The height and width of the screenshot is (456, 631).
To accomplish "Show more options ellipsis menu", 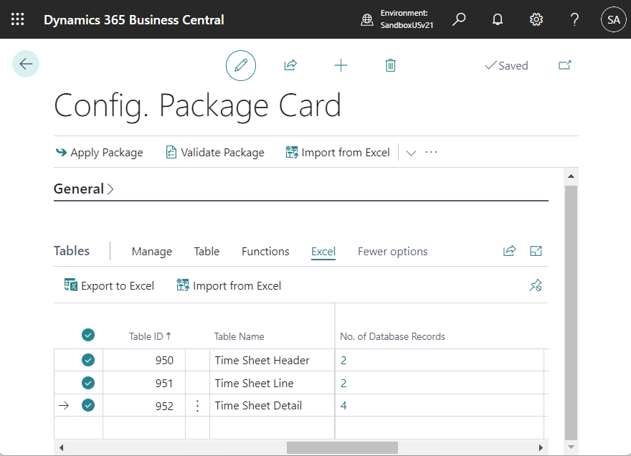I will [431, 152].
